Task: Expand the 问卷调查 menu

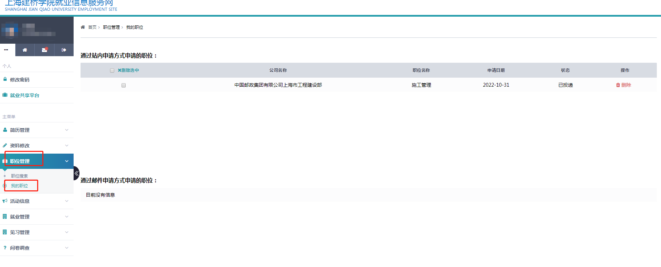Action: 20,248
